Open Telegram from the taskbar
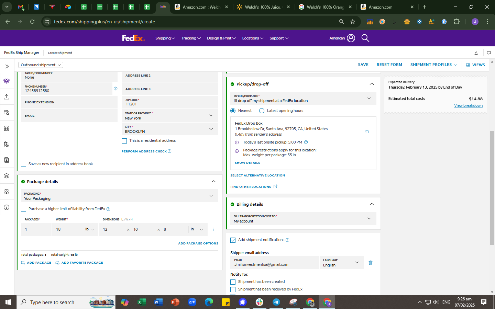The height and width of the screenshot is (309, 495). tap(276, 302)
